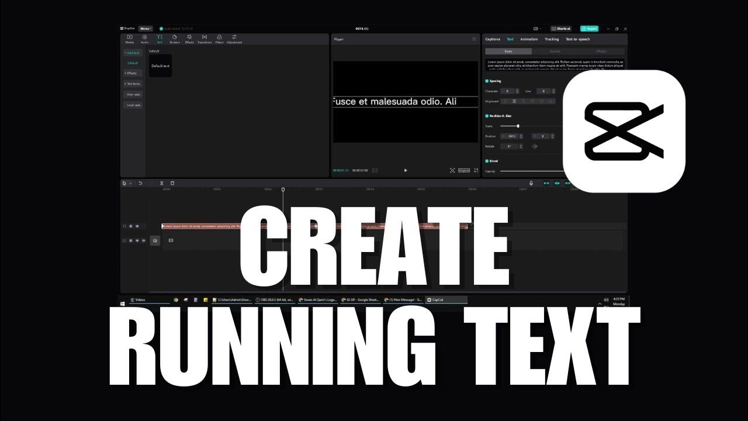Toggle the Blend checkbox
Viewport: 748px width, 421px height.
tap(487, 161)
